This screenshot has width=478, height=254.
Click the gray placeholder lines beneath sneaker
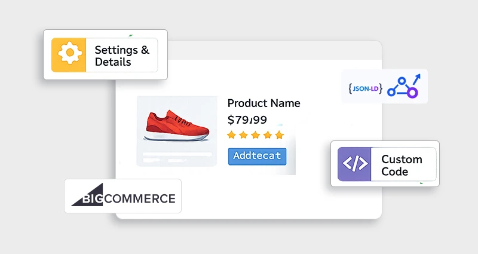pyautogui.click(x=176, y=160)
